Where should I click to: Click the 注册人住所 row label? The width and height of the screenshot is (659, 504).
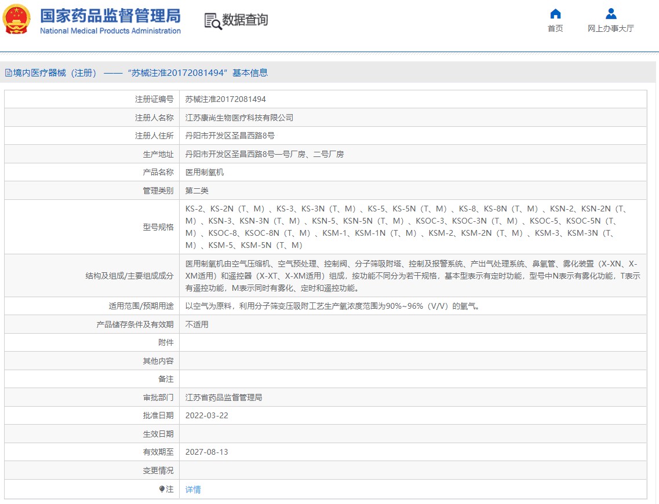(x=154, y=136)
